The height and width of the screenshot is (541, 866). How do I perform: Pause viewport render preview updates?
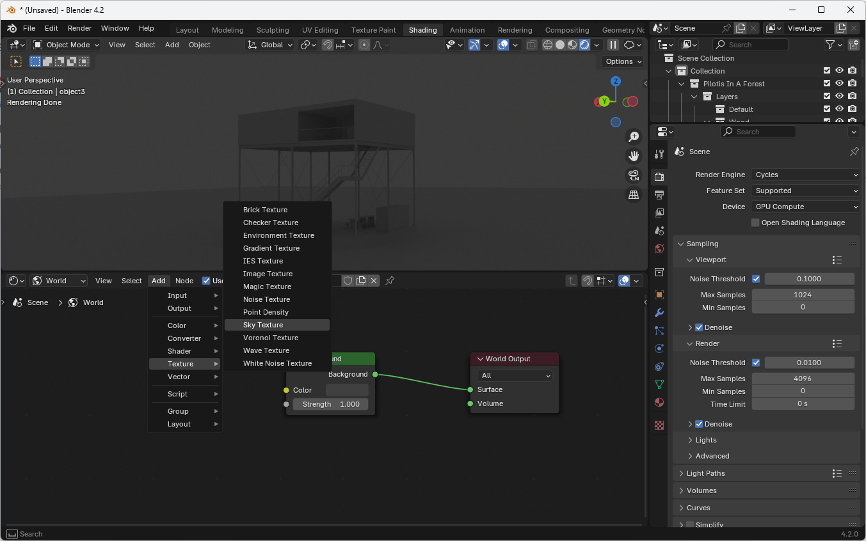613,45
